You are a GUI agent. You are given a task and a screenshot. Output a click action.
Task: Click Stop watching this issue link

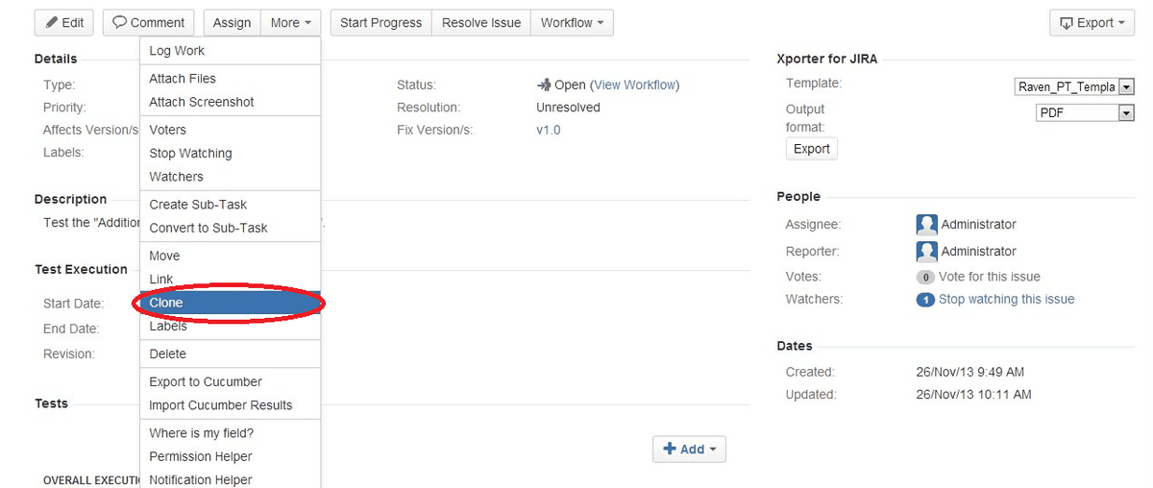1006,300
